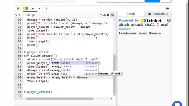
Task: Click "Which attack shall I use?" output text
Action: (x=144, y=25)
